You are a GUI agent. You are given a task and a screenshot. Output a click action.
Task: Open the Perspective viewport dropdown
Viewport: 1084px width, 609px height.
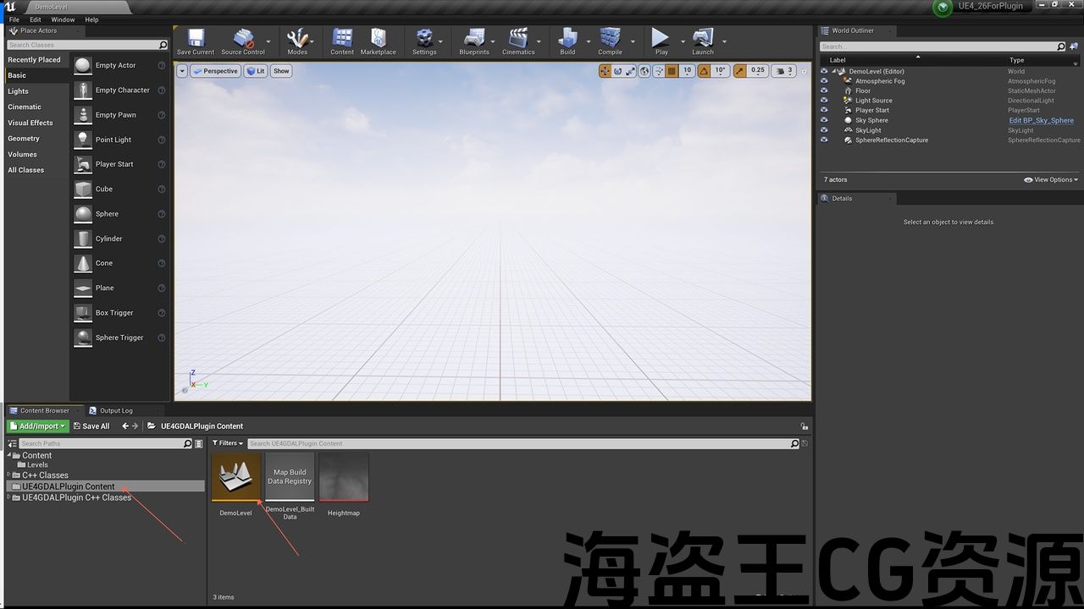pos(216,71)
